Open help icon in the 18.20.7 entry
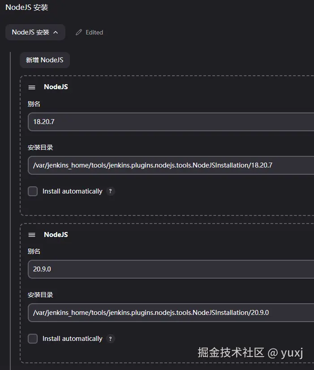 pyautogui.click(x=110, y=191)
